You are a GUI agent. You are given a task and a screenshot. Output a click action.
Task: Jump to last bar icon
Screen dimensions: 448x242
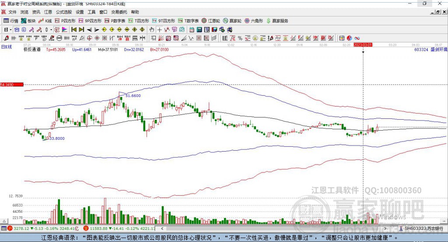(81, 30)
